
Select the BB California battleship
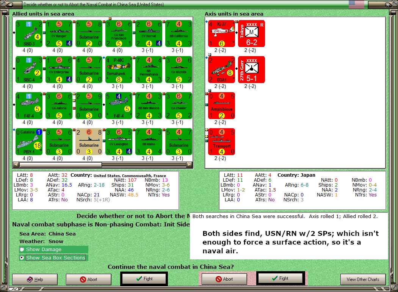(179, 34)
